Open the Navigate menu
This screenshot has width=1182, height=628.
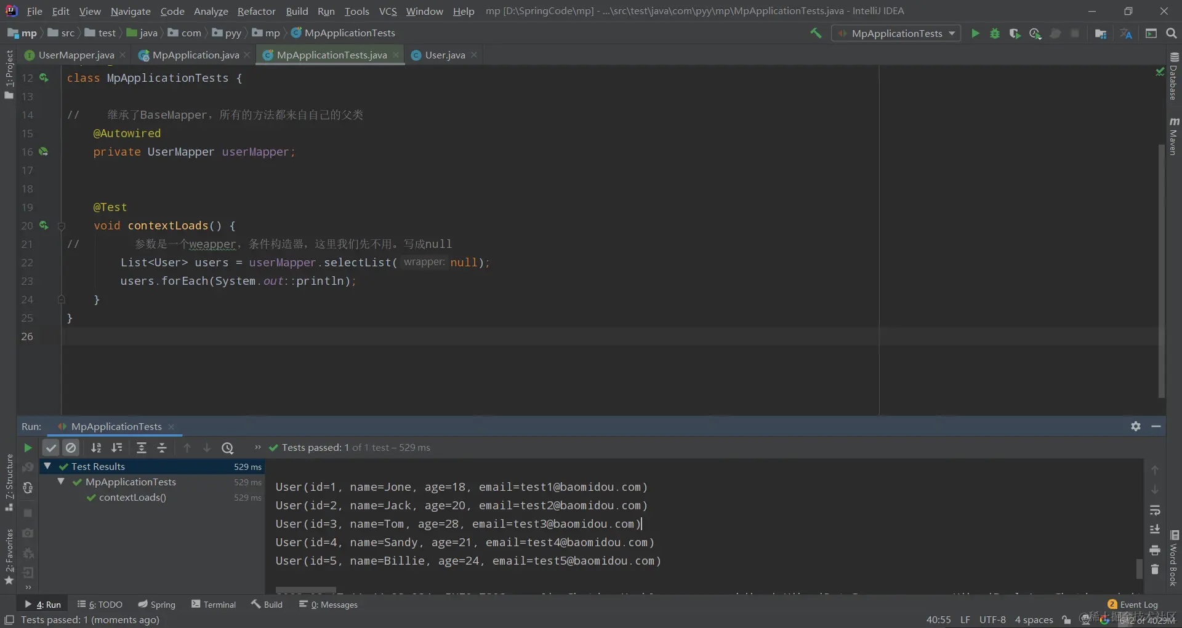pyautogui.click(x=131, y=11)
